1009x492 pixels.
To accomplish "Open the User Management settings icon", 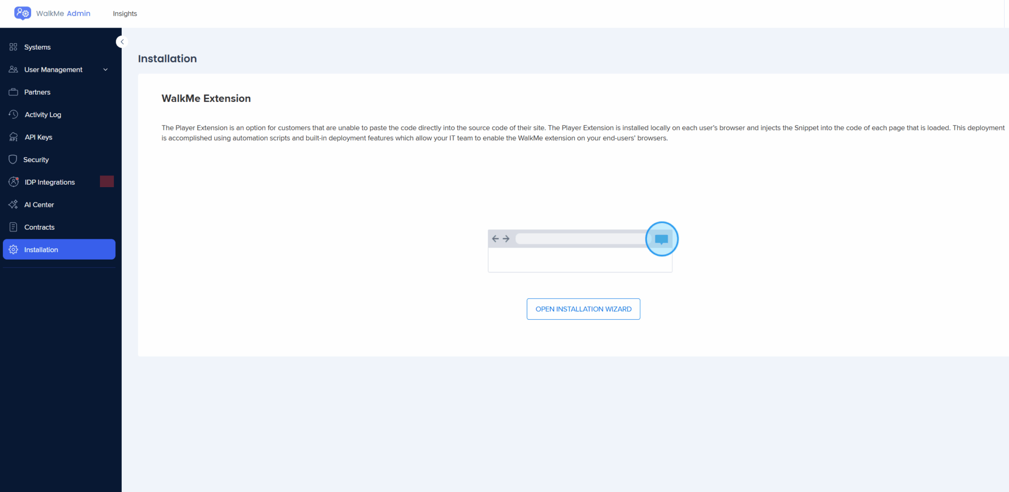I will click(x=14, y=69).
